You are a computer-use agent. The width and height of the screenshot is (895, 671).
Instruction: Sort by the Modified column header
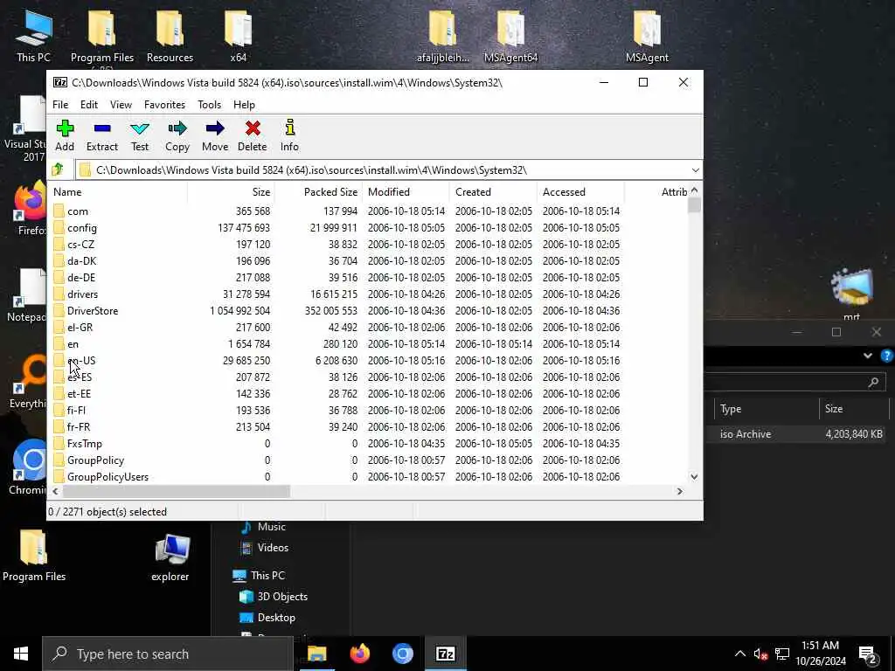406,191
